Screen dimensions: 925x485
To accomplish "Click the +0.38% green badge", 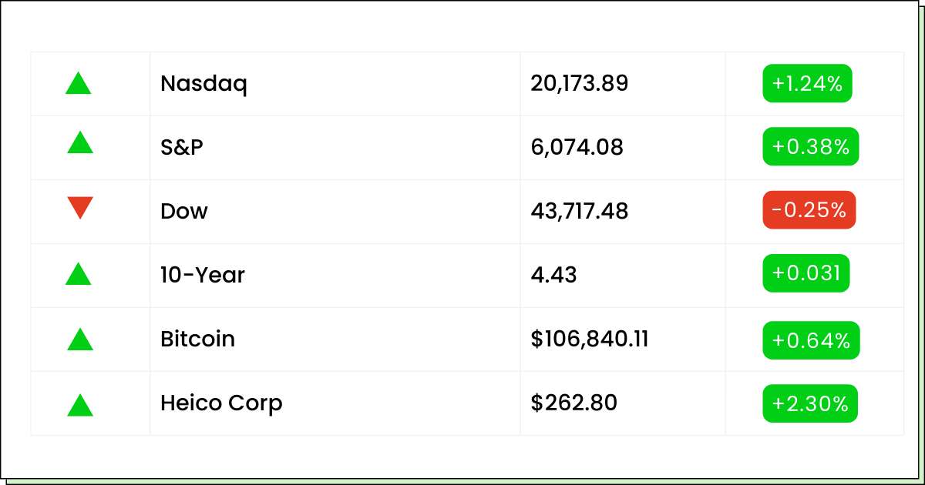I will point(810,146).
